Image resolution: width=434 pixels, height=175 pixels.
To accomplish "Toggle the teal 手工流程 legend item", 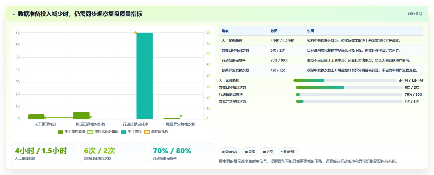I will (131, 132).
